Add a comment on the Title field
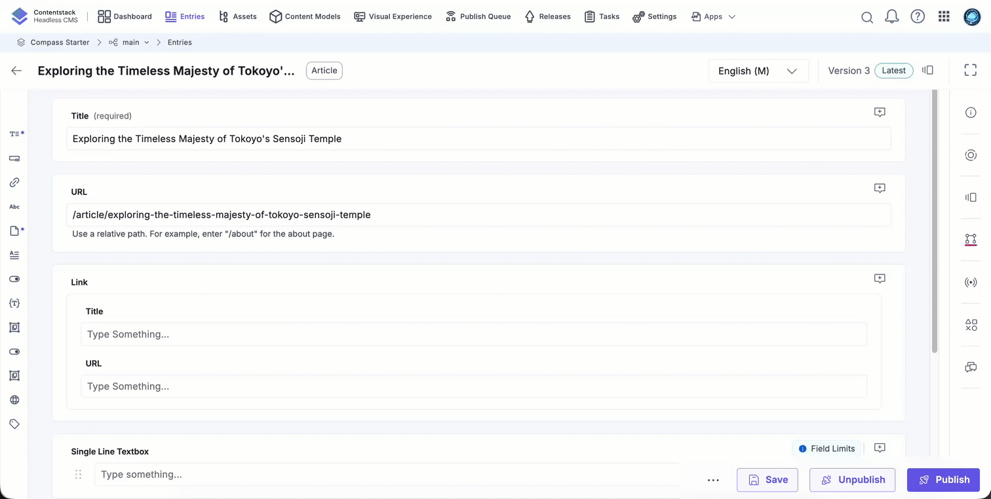Viewport: 991px width, 499px height. pyautogui.click(x=880, y=113)
